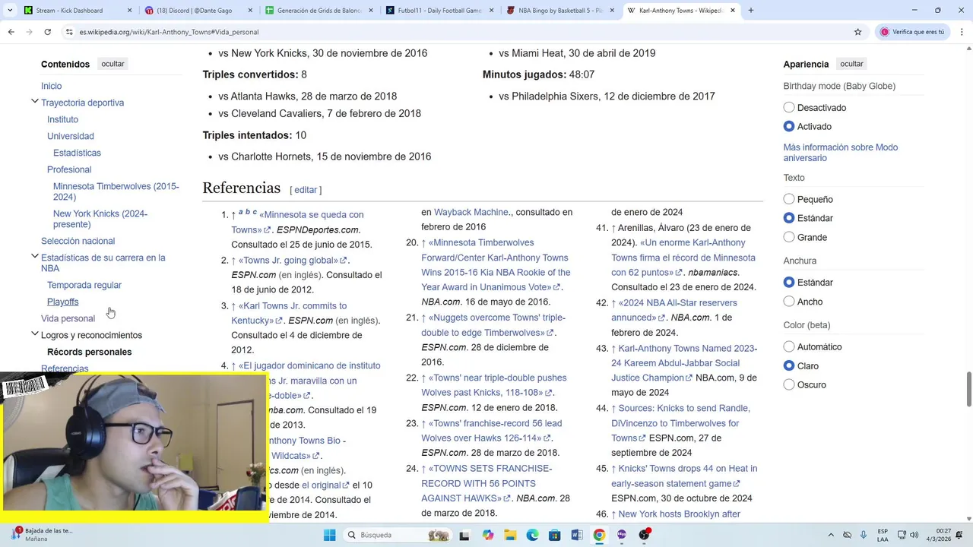Close the Stream - Kick Dashboard tab
973x547 pixels.
[x=129, y=11]
